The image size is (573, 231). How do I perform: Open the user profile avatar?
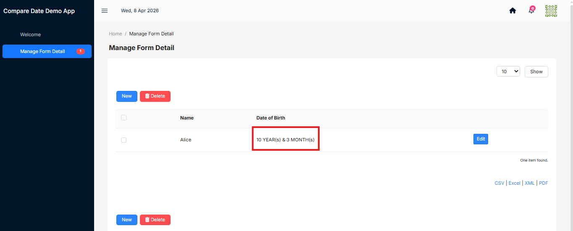[551, 11]
